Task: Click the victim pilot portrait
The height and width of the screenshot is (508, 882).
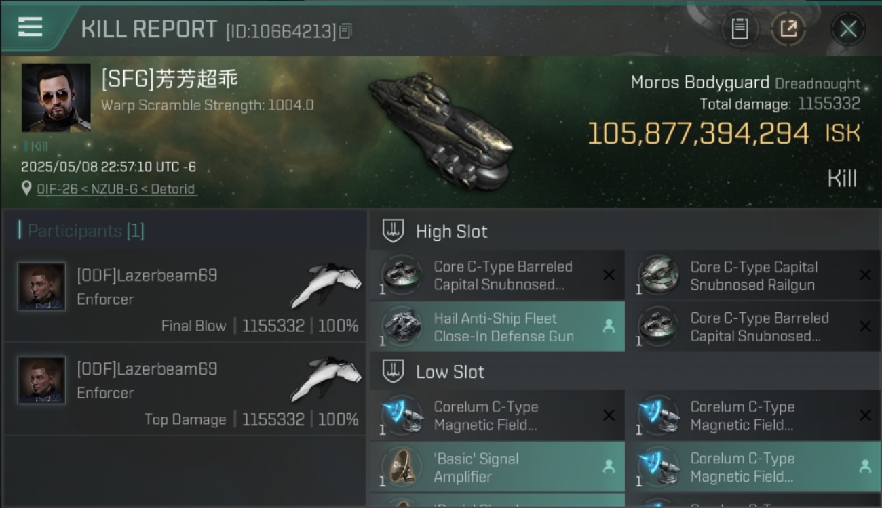Action: pyautogui.click(x=56, y=98)
